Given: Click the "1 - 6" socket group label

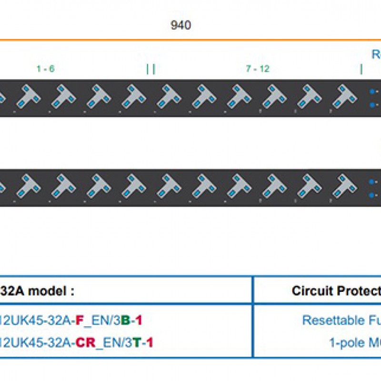Looking at the screenshot, I should click(x=45, y=69).
